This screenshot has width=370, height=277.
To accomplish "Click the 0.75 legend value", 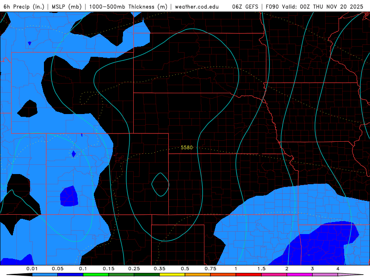I will point(210,269).
